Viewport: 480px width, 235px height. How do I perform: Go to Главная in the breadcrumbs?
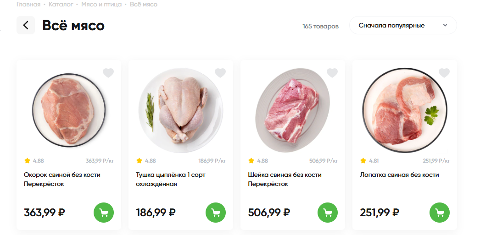pyautogui.click(x=28, y=5)
